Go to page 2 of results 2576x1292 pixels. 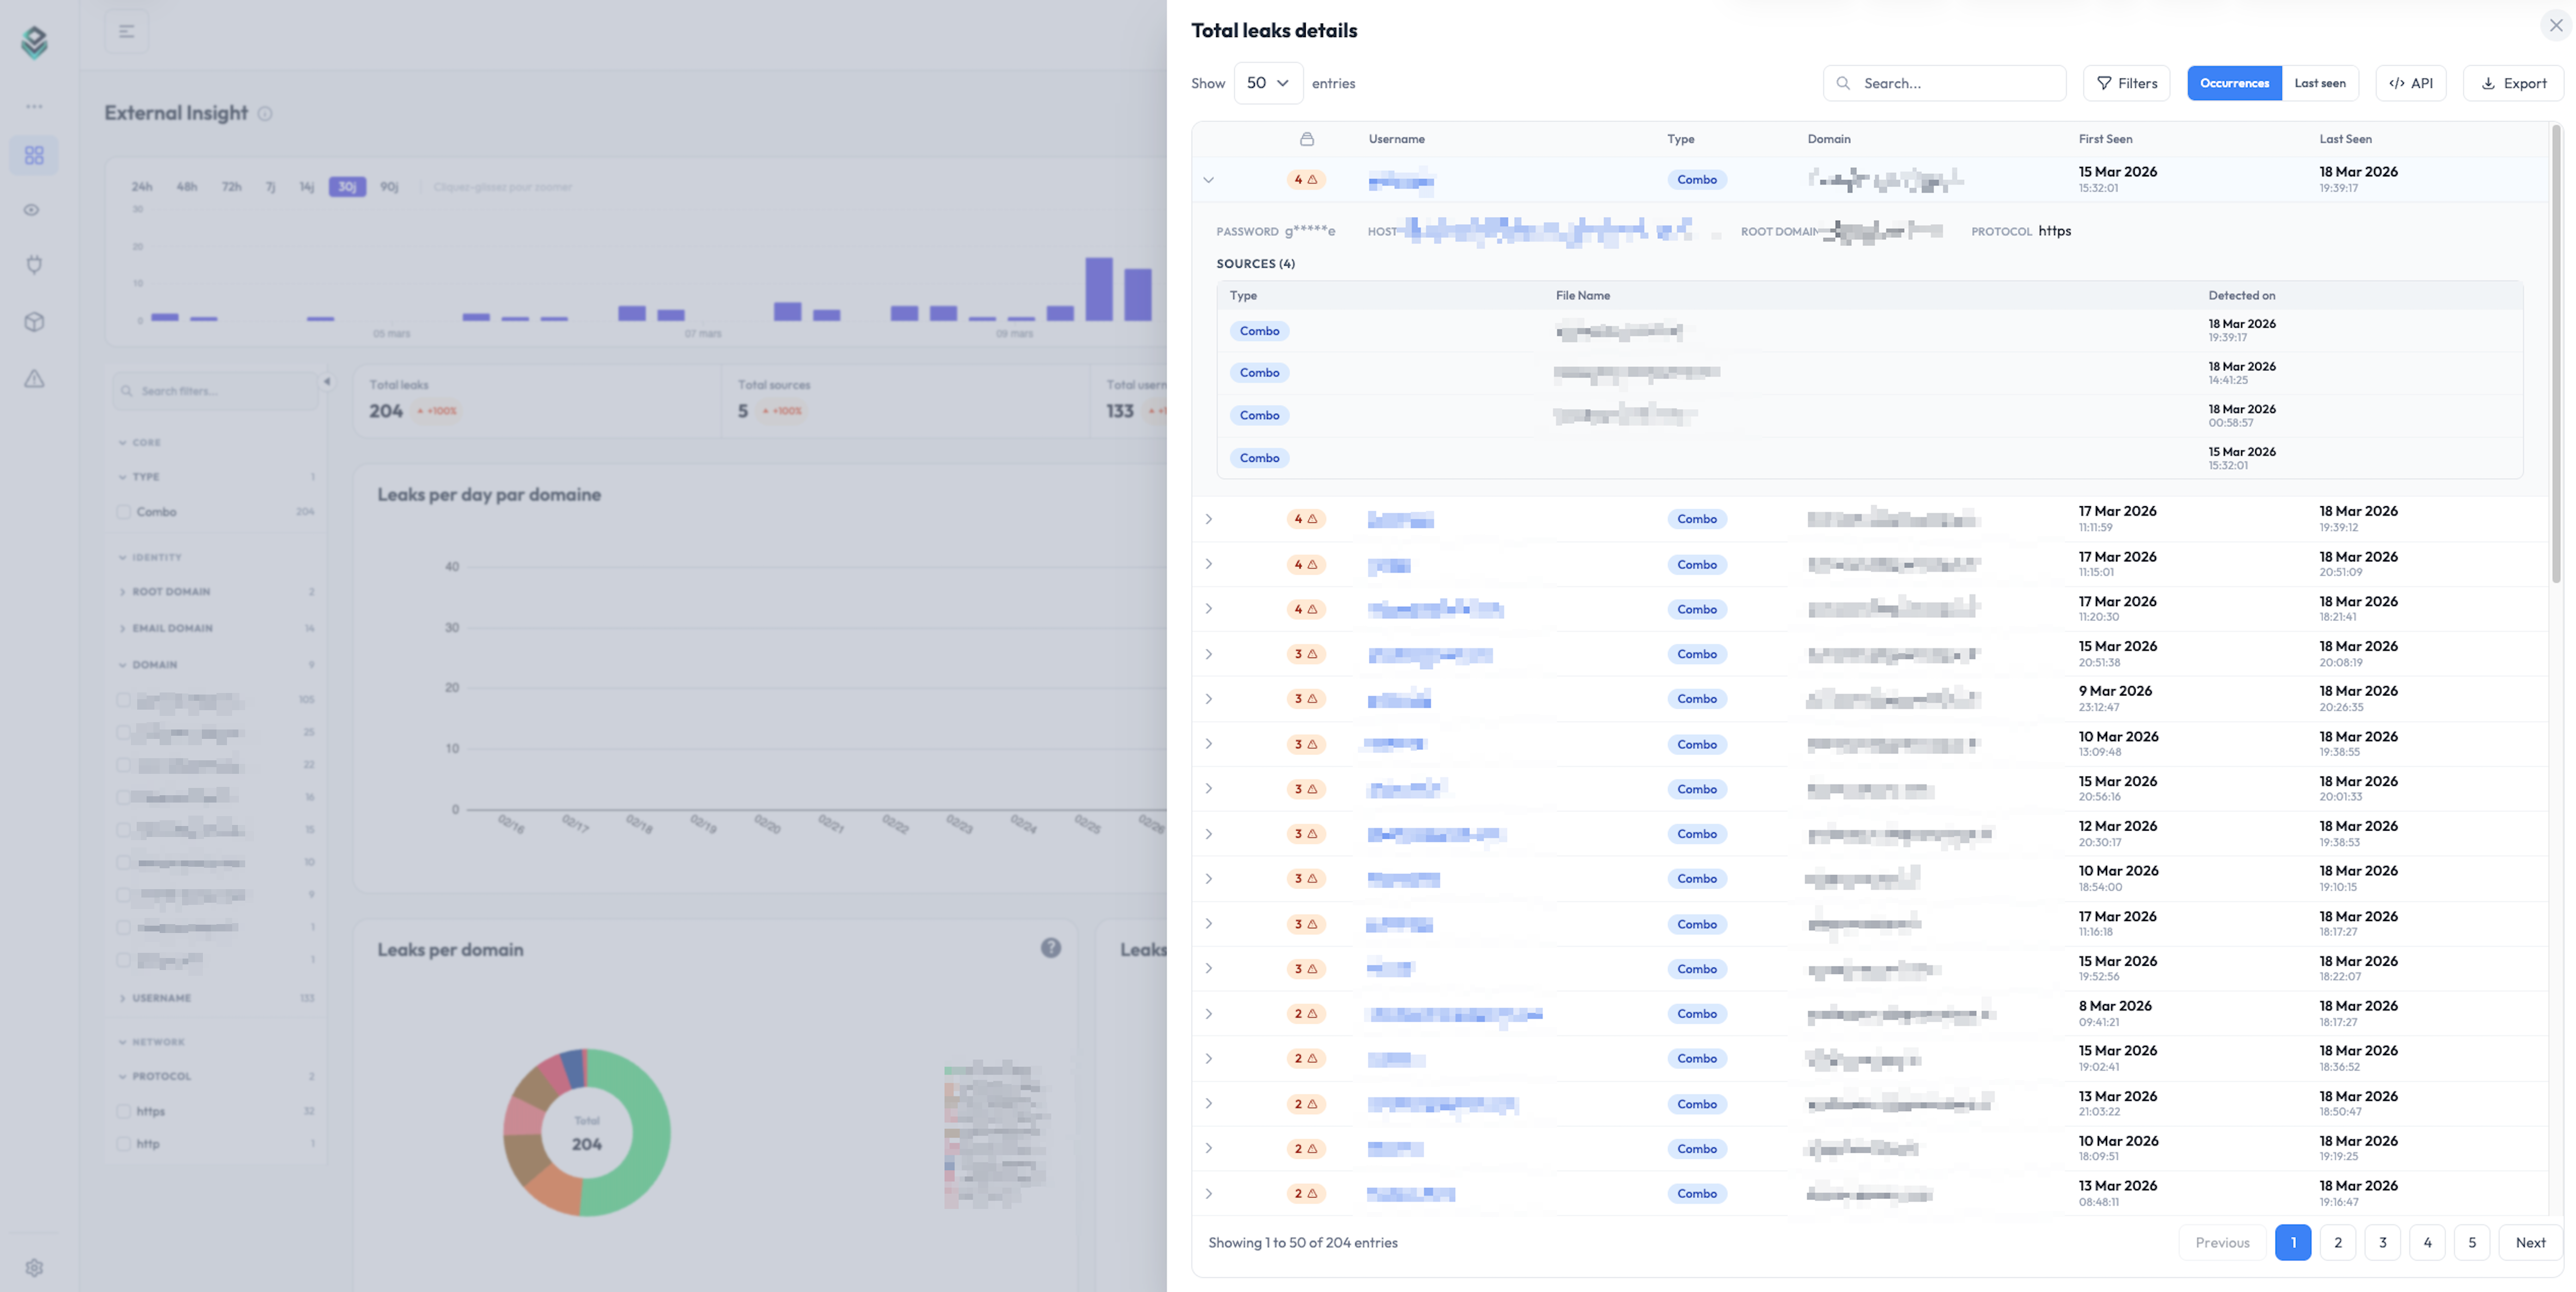tap(2338, 1242)
